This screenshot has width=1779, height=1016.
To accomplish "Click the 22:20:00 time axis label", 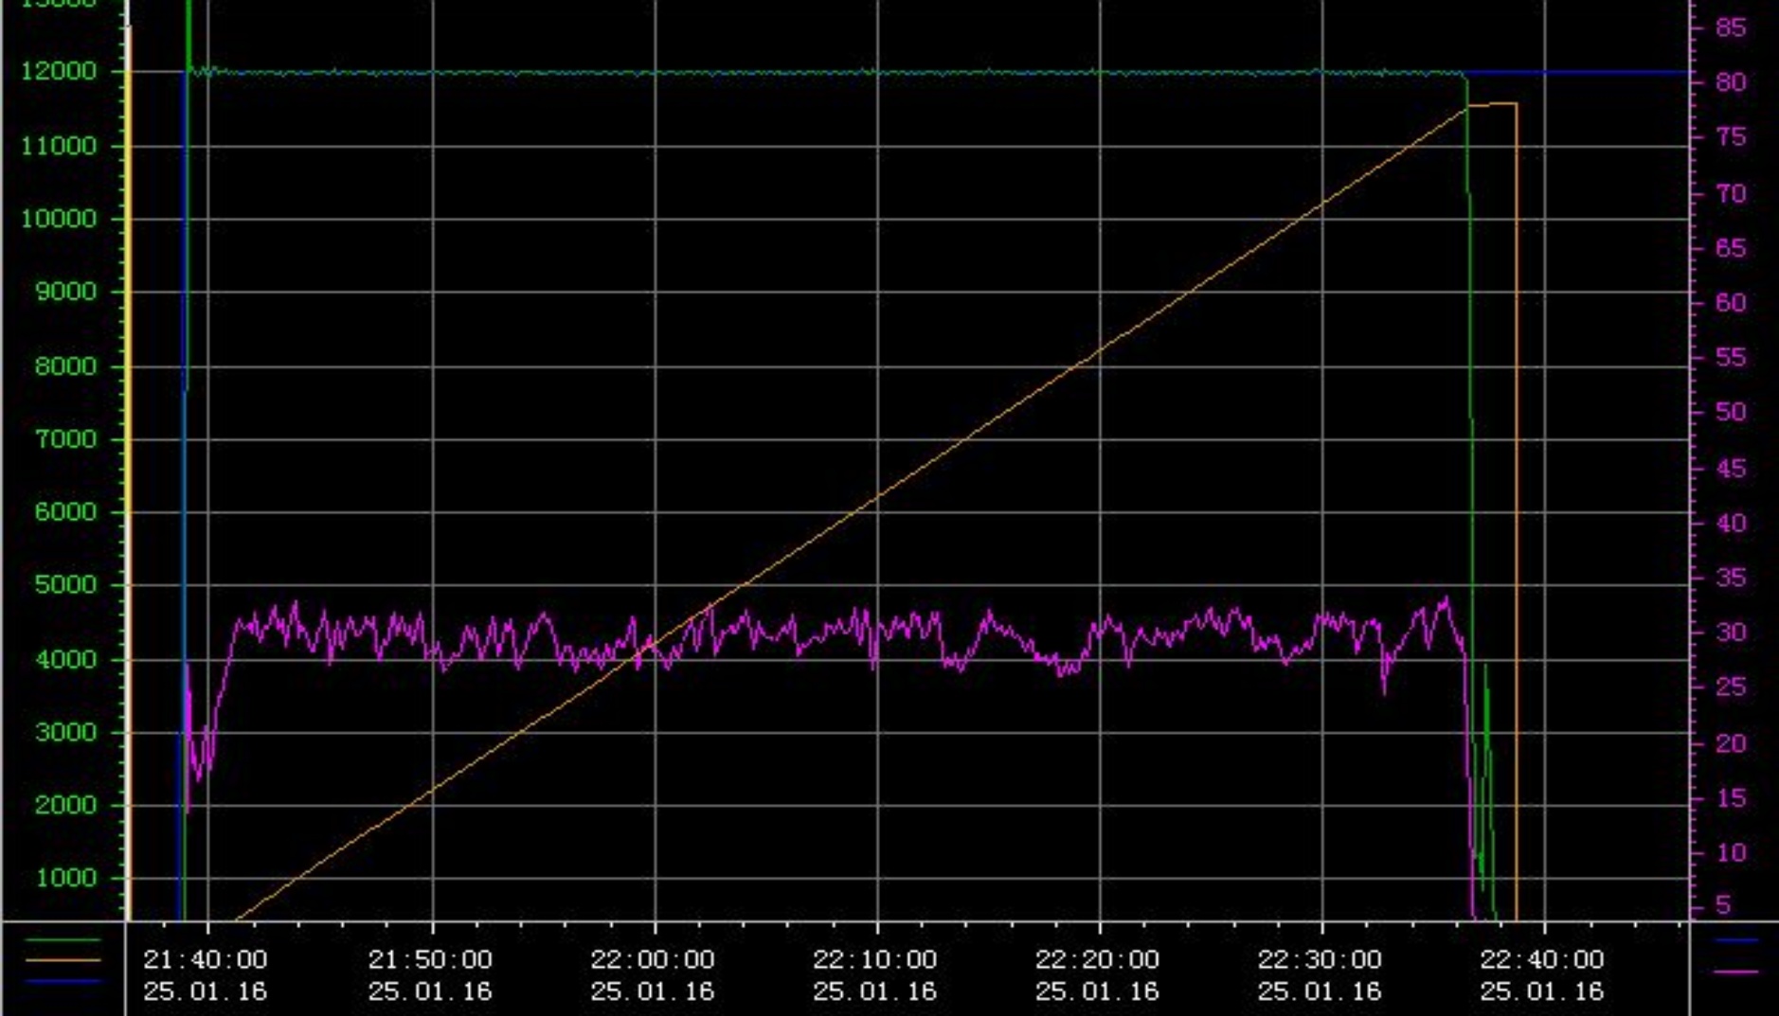I will tap(1097, 959).
